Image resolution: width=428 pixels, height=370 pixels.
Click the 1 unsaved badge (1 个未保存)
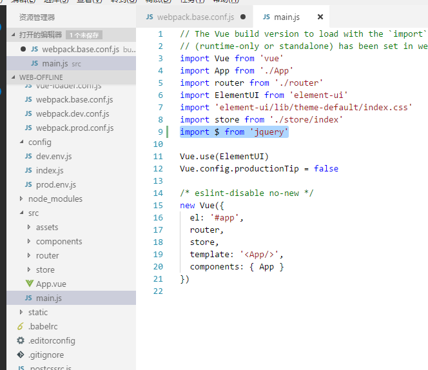(84, 35)
